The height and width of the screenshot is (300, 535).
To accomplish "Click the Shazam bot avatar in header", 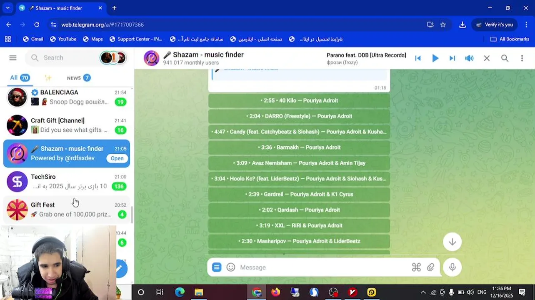I will [x=151, y=58].
